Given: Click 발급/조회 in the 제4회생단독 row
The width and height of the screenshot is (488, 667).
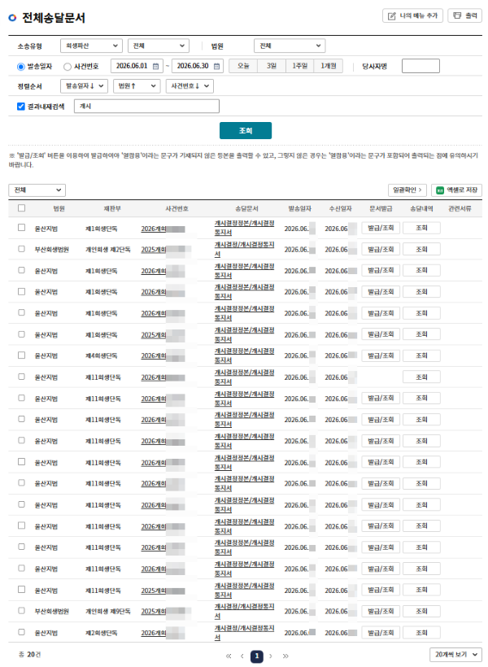Looking at the screenshot, I should (x=381, y=355).
